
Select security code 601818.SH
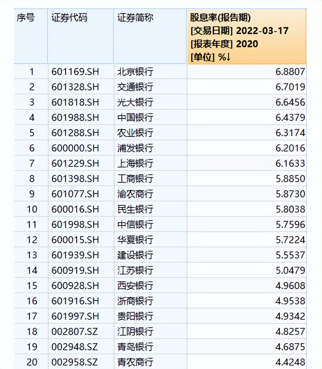(x=75, y=102)
